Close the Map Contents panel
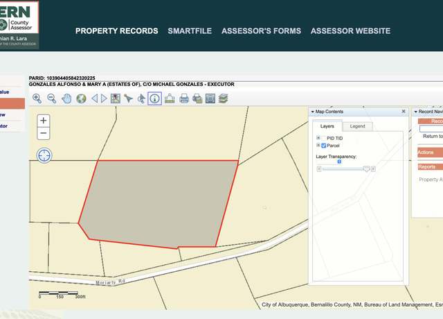The height and width of the screenshot is (319, 443). point(404,112)
